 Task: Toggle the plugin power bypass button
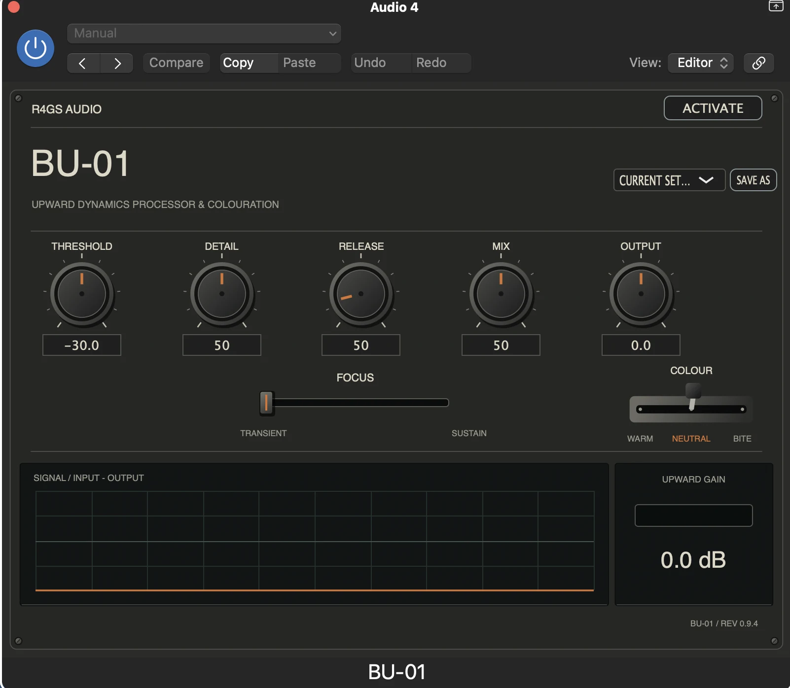point(36,48)
